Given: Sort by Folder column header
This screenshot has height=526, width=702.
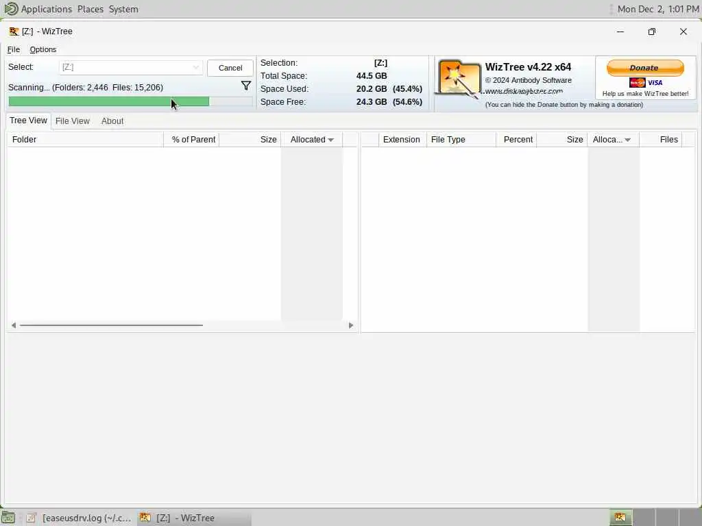Looking at the screenshot, I should [x=86, y=140].
